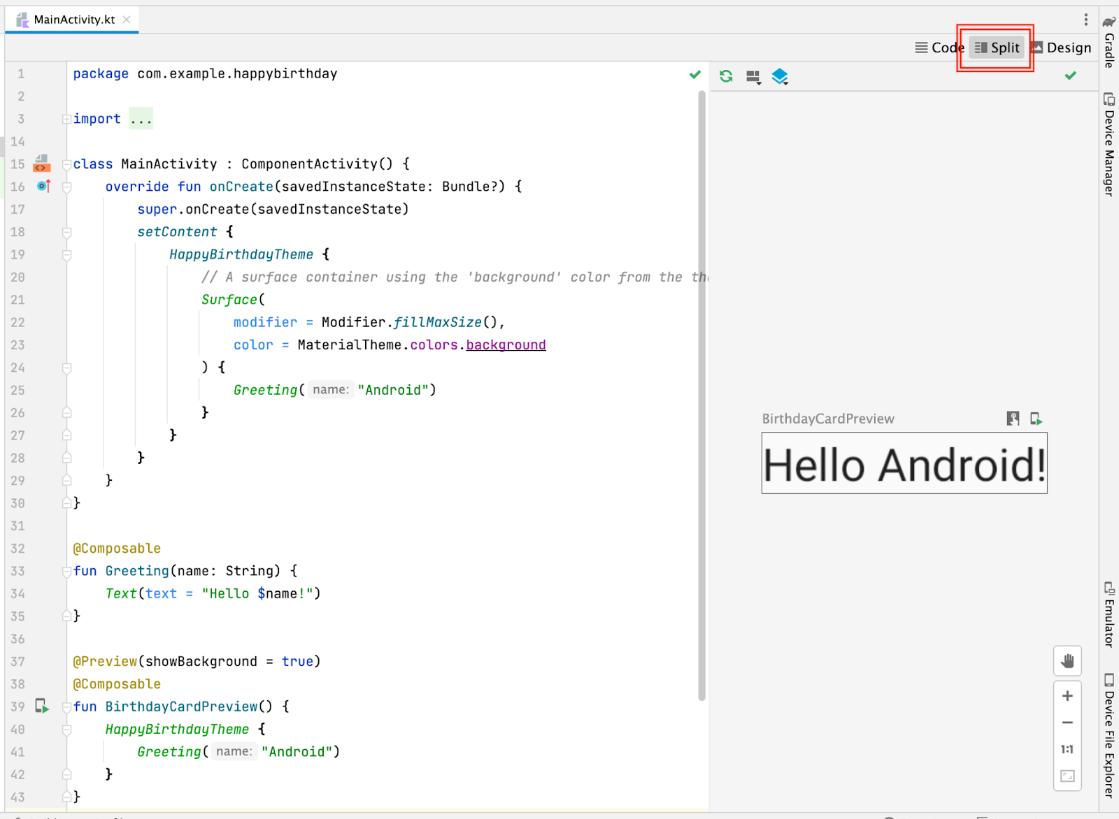Click the folded import ellipsis on line 3
1119x819 pixels.
141,119
